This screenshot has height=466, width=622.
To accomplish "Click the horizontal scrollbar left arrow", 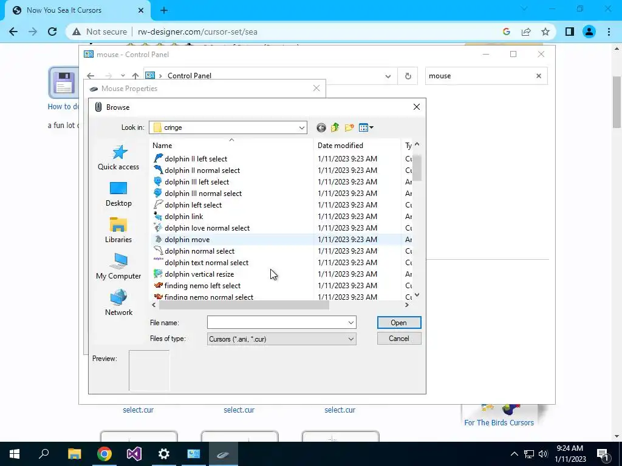I will click(154, 305).
